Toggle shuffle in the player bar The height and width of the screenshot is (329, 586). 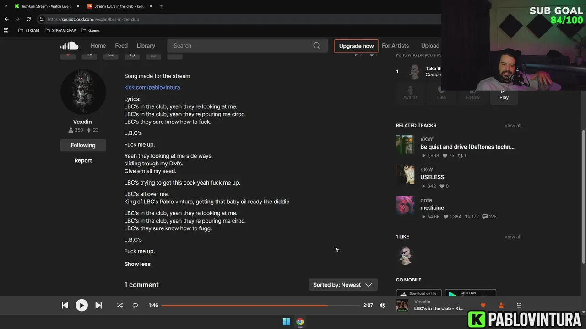coord(120,305)
